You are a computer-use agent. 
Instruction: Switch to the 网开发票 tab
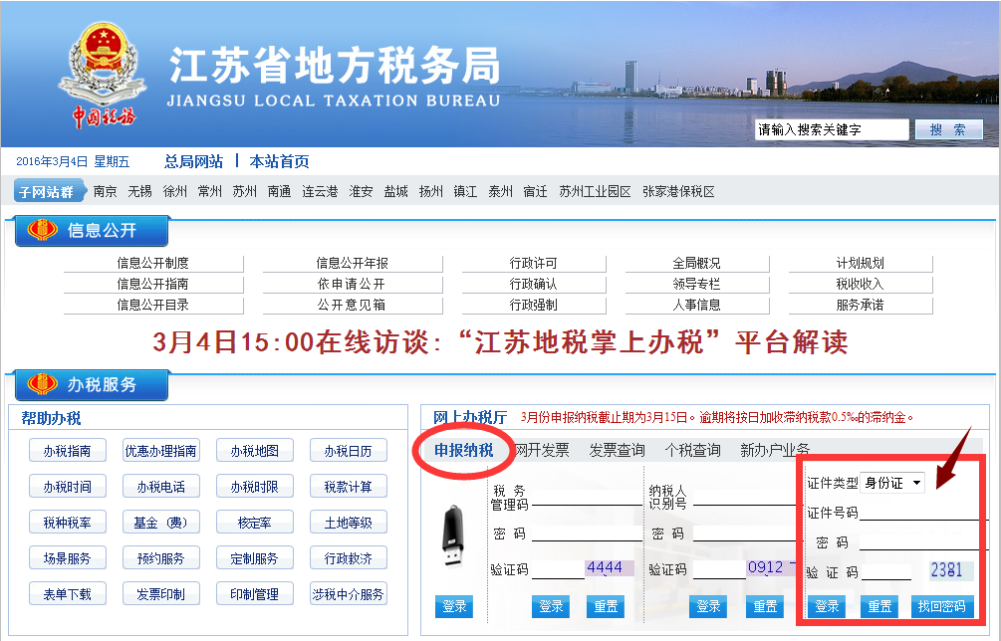tap(542, 450)
